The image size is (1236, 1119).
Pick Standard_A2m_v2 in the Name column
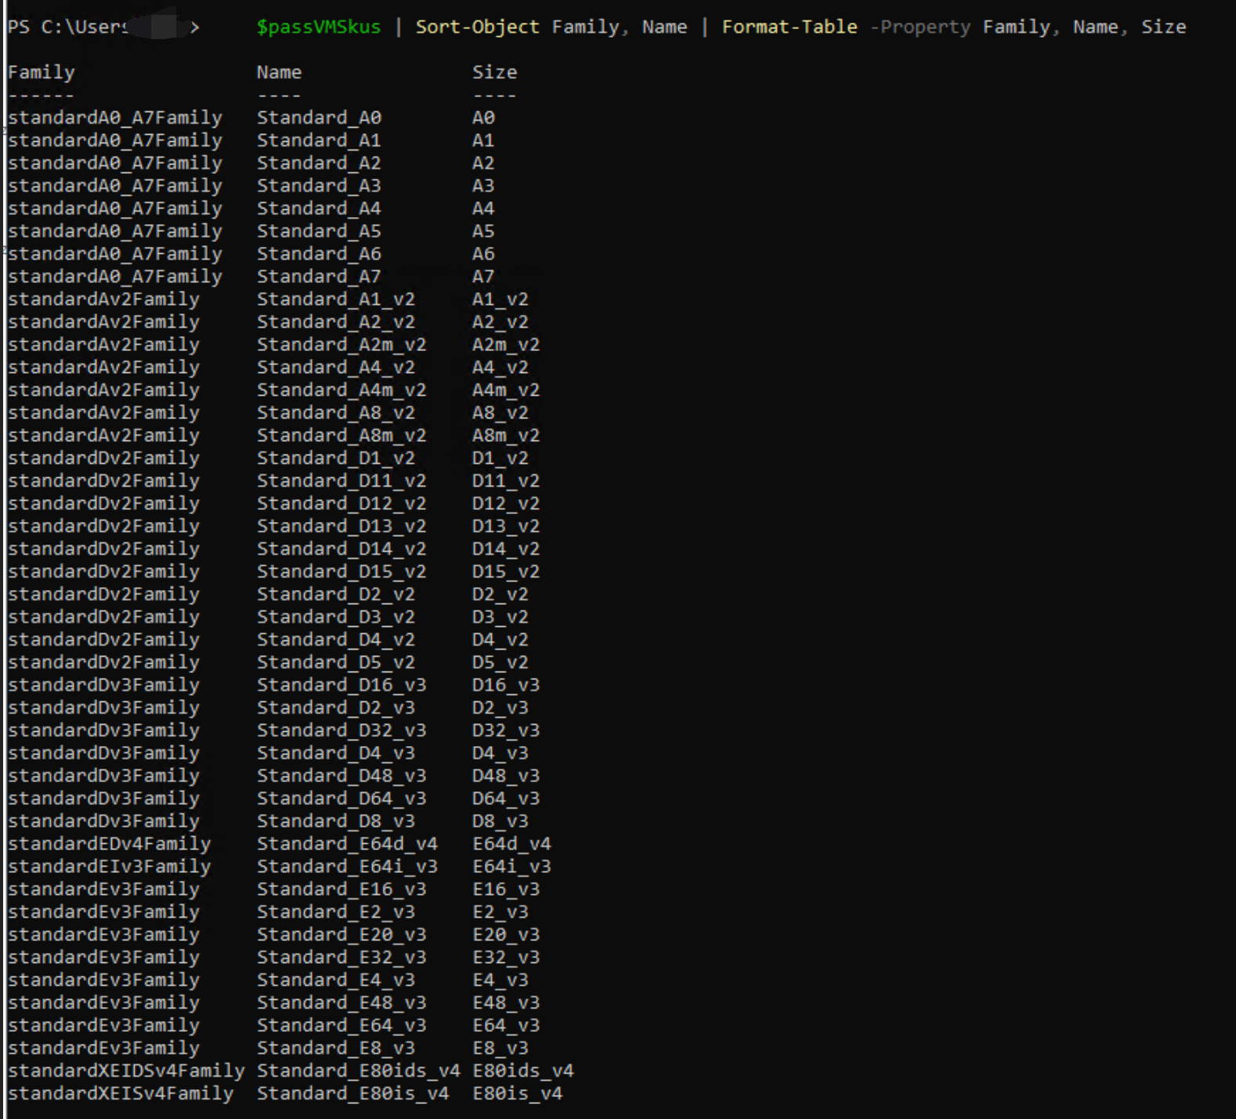pos(342,346)
